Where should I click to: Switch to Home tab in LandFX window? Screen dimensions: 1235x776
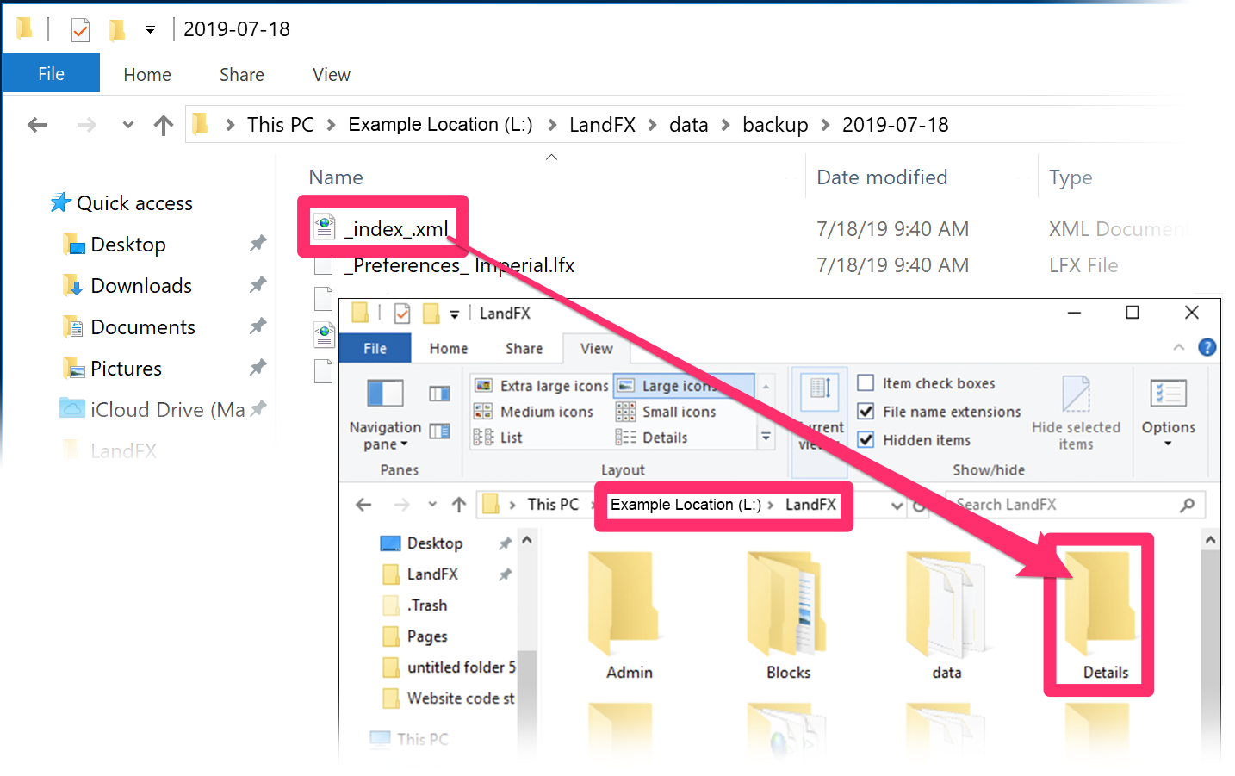(x=449, y=349)
